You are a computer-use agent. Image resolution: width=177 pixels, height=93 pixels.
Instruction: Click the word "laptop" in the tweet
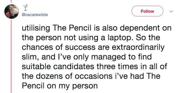point(121,38)
